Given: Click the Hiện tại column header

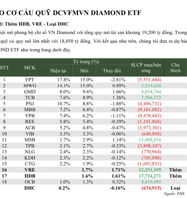Looking at the screenshot, I should (x=58, y=71).
